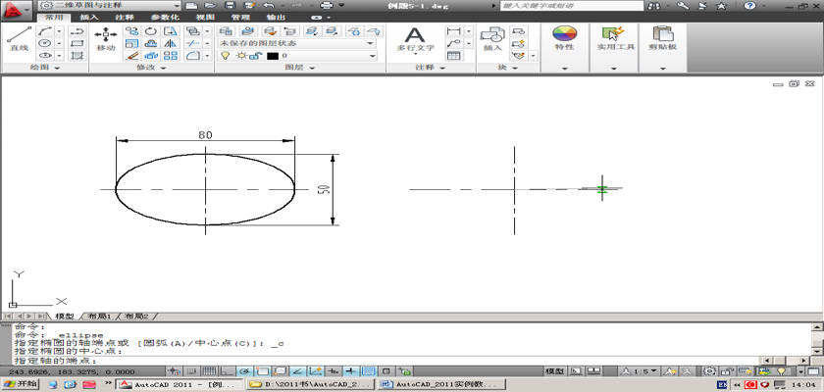The image size is (824, 392).
Task: Open the AutoCAD application menu button
Action: click(15, 10)
